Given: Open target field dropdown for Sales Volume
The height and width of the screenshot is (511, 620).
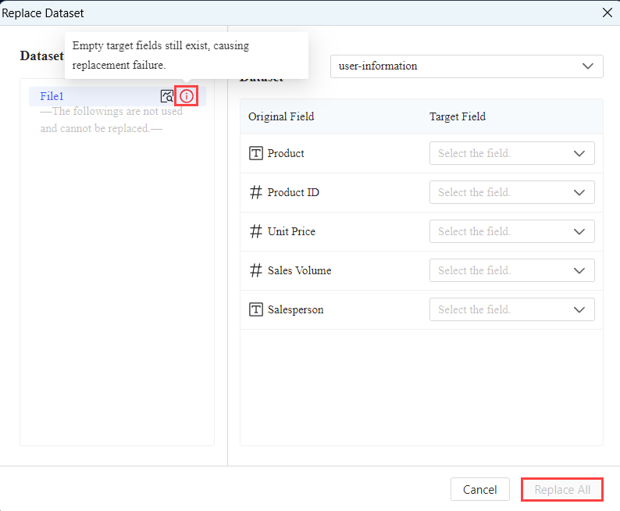Looking at the screenshot, I should (x=511, y=270).
